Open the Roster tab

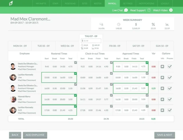click(98, 3)
